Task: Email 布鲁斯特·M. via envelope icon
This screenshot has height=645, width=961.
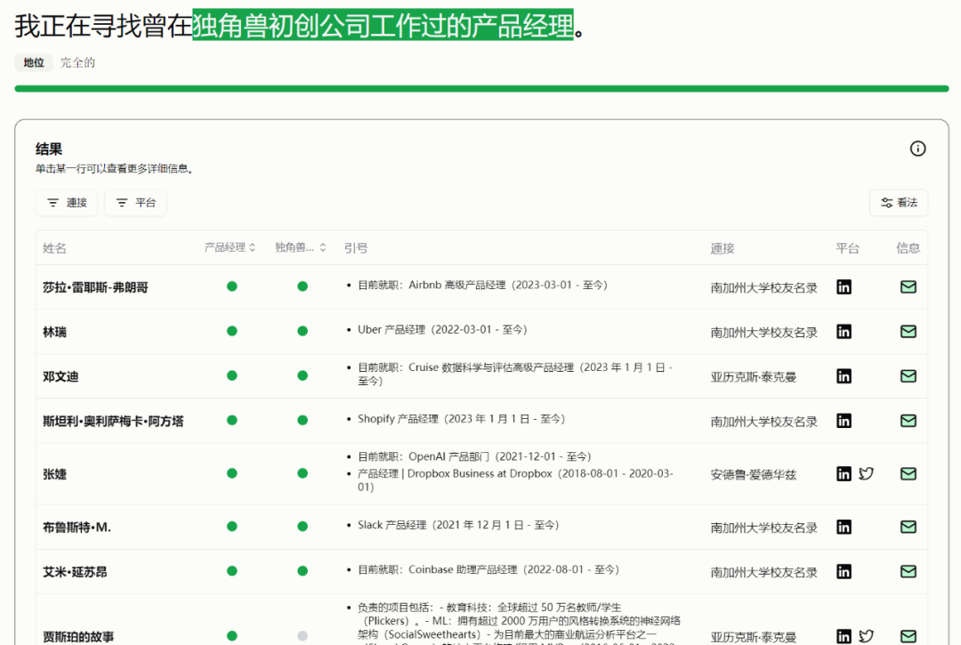Action: pyautogui.click(x=909, y=527)
